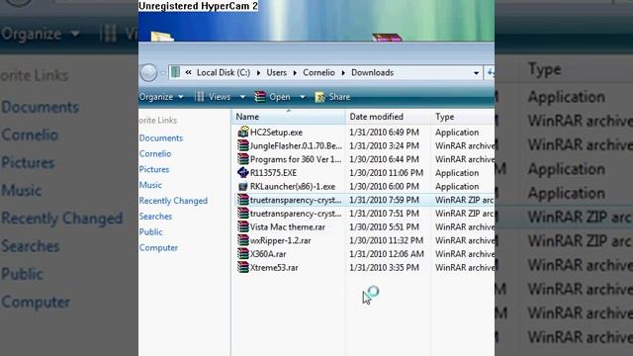Viewport: 633px width, 356px height.
Task: Open Public favorite link
Action: click(x=151, y=232)
